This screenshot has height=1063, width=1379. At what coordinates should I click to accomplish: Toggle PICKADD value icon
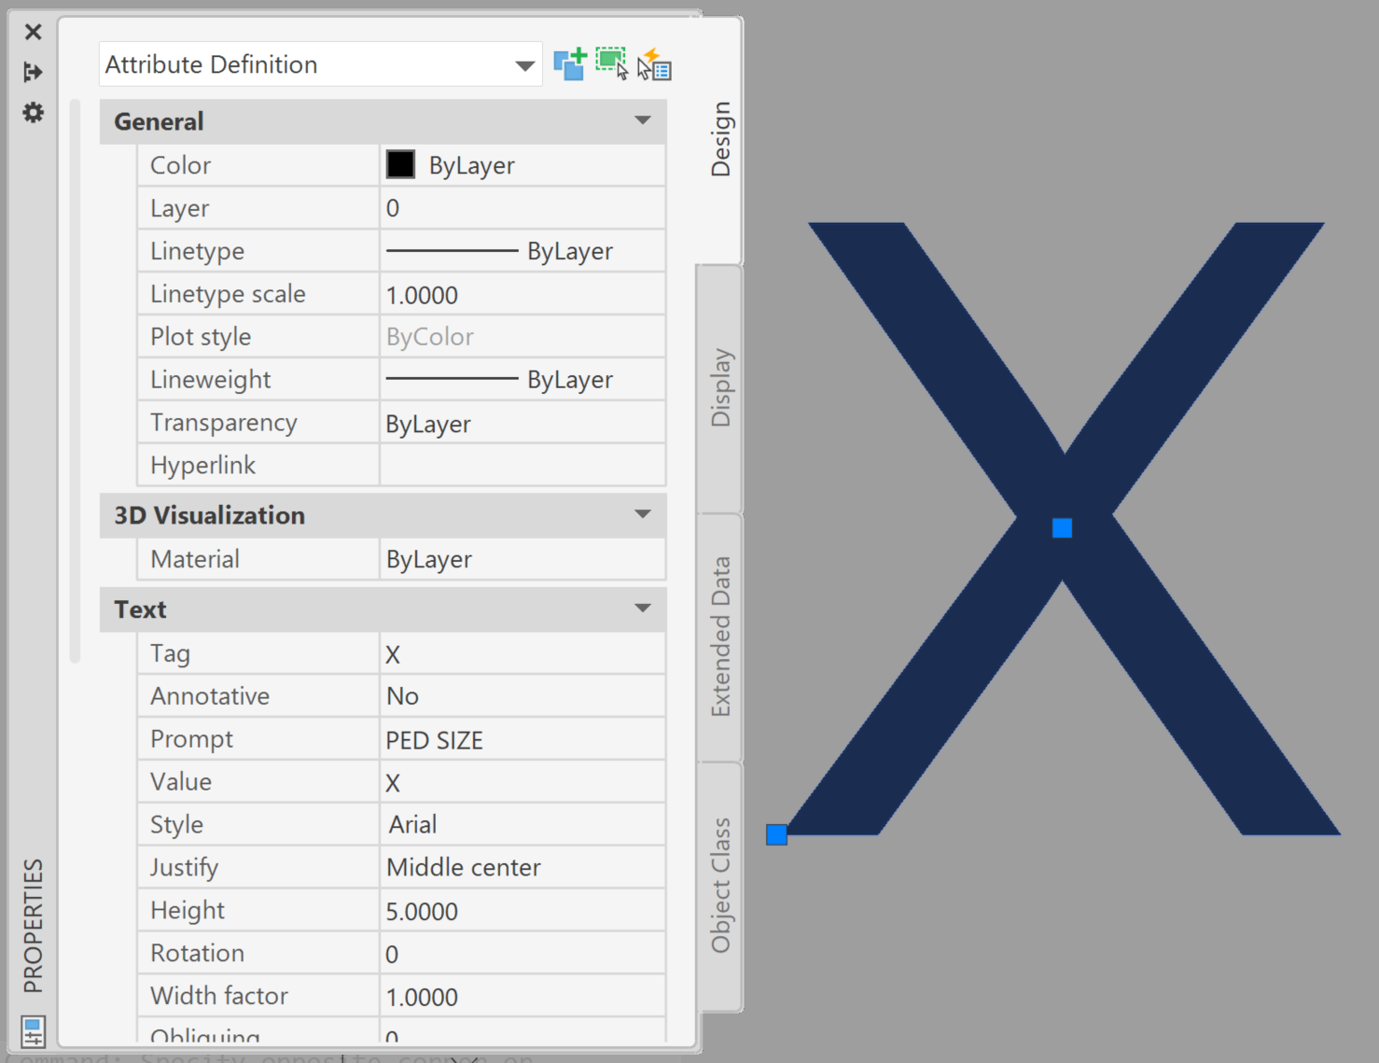570,64
